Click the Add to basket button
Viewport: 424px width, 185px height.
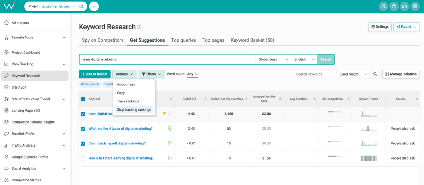pos(95,74)
